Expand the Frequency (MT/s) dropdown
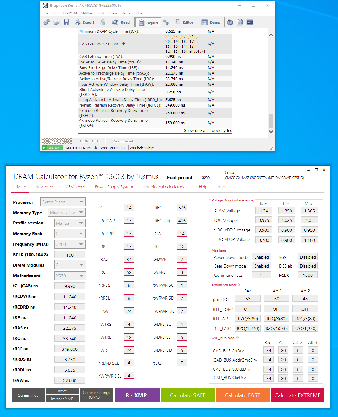The image size is (338, 417). click(70, 244)
